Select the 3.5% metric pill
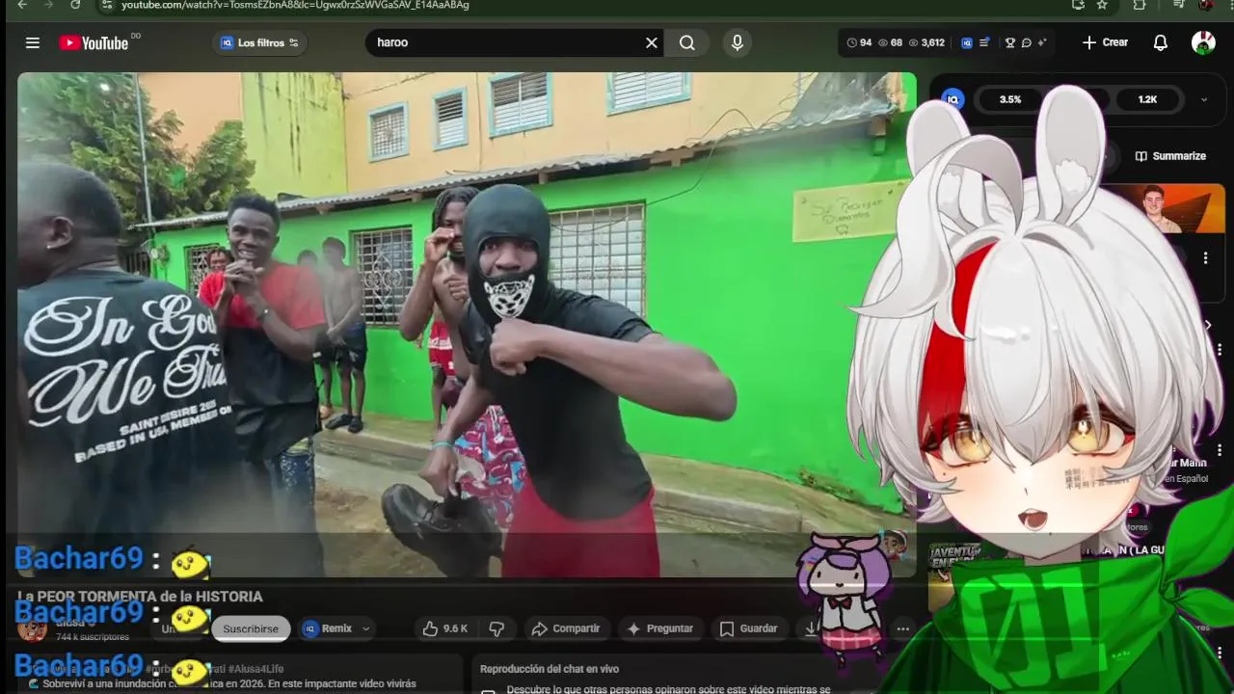1234x694 pixels. 1010,99
